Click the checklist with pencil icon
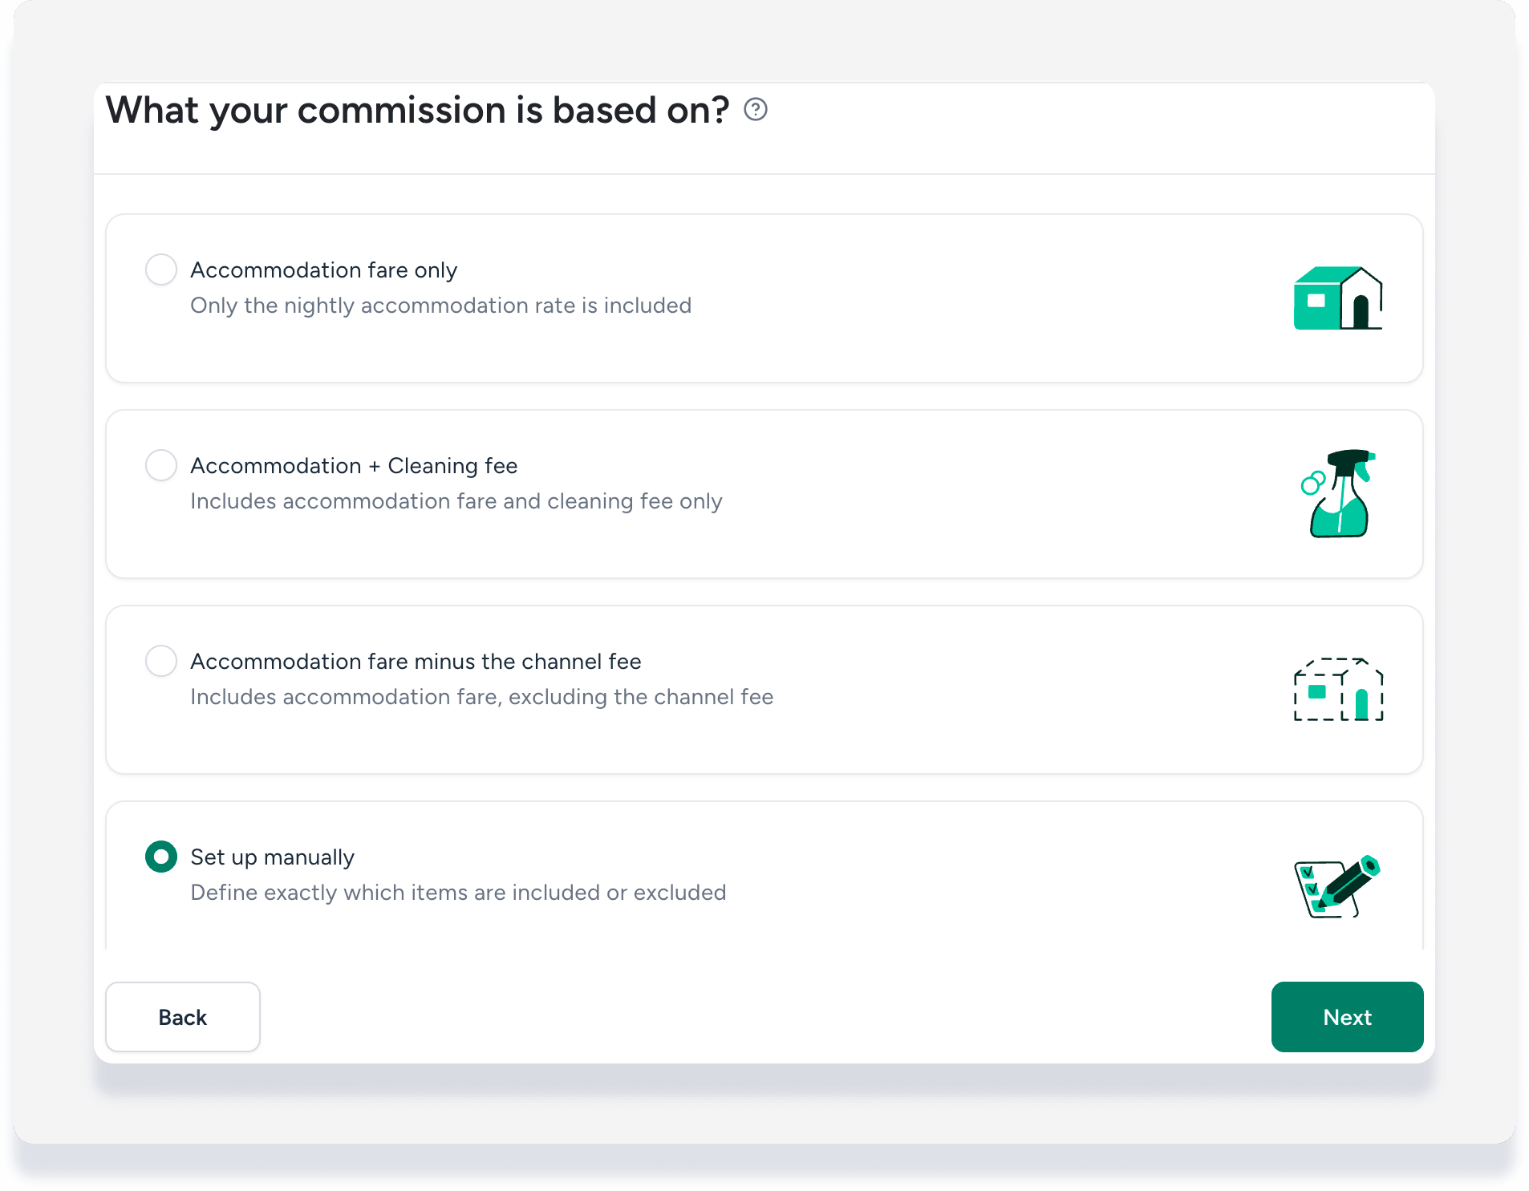 1337,885
